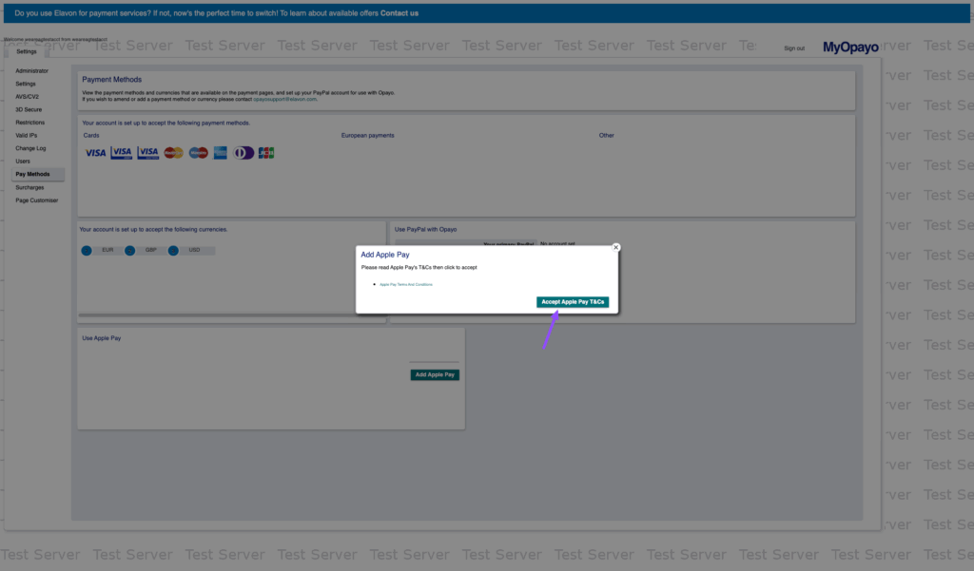
Task: Click the Mastercard logo
Action: [x=173, y=153]
